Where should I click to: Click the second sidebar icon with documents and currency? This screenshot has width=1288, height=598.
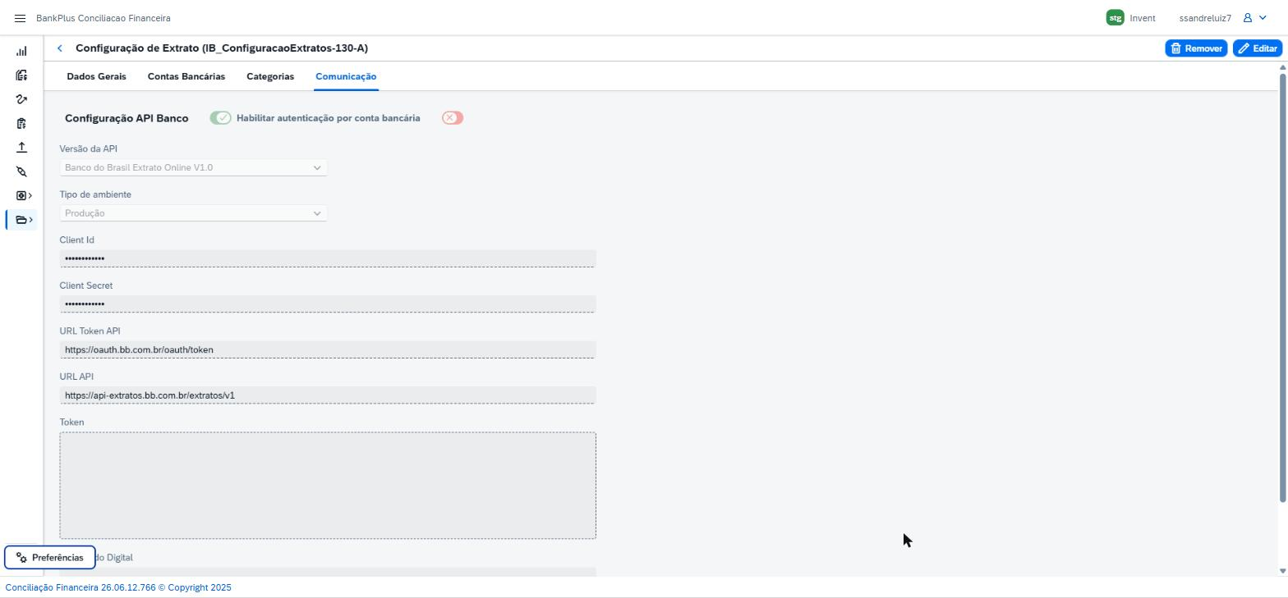click(21, 75)
